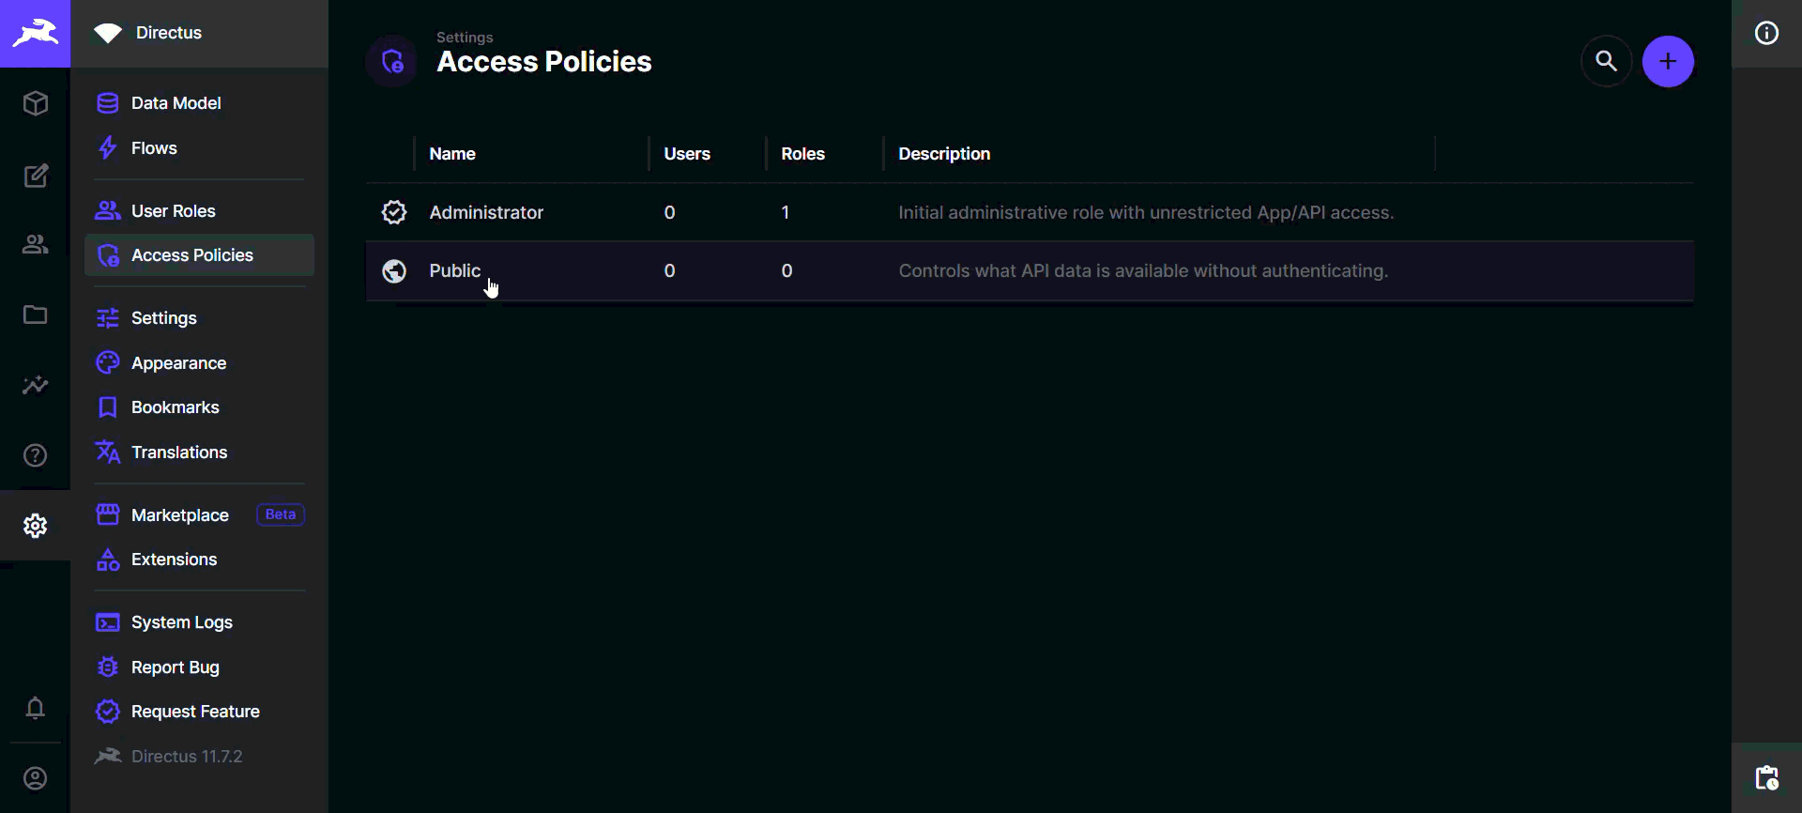Click the Directus rabbit logo

click(35, 34)
